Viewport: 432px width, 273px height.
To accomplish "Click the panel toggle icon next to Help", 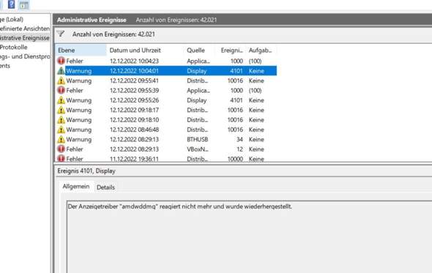I will [x=24, y=5].
